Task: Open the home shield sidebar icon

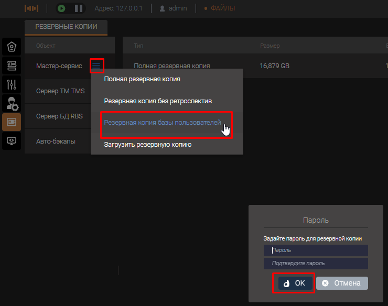Action: click(x=12, y=47)
